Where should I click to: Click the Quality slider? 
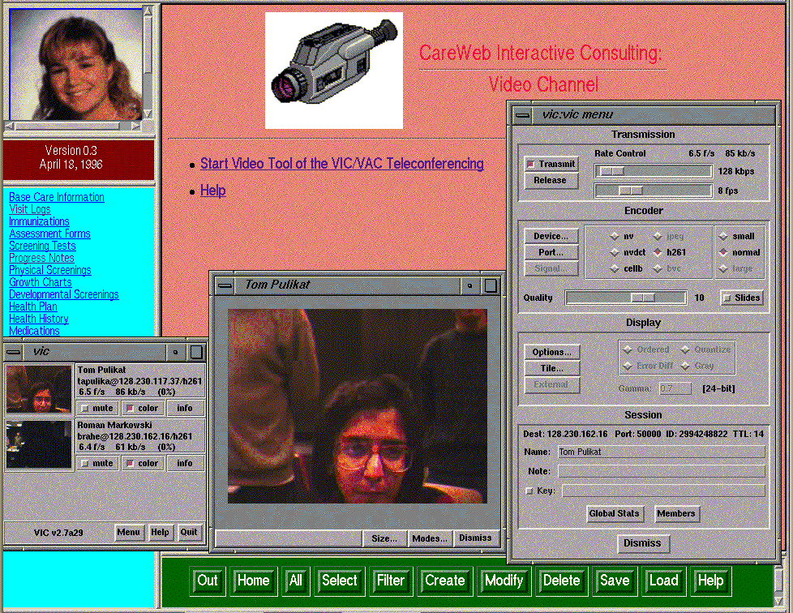pos(626,298)
